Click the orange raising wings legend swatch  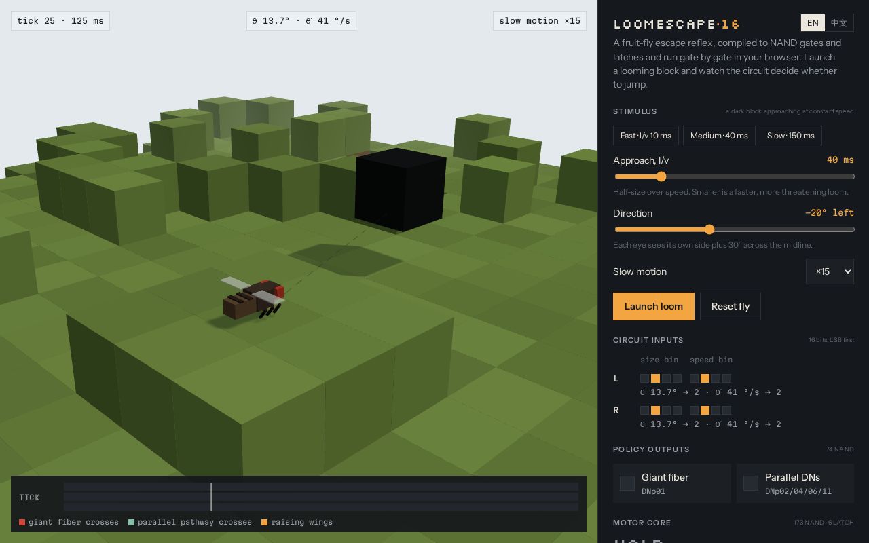265,522
